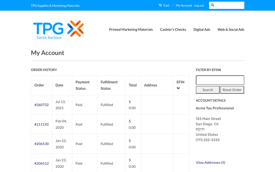Open Printed Marketing Materials menu
275x172 pixels.
pos(131,30)
